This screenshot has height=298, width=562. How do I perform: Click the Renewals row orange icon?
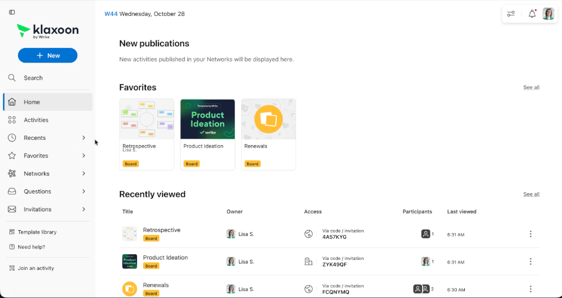(129, 289)
